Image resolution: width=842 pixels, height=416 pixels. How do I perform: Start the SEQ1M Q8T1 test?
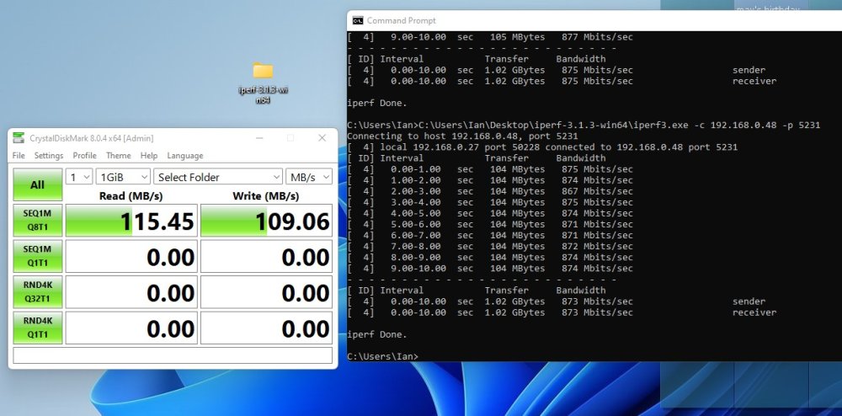pyautogui.click(x=38, y=220)
